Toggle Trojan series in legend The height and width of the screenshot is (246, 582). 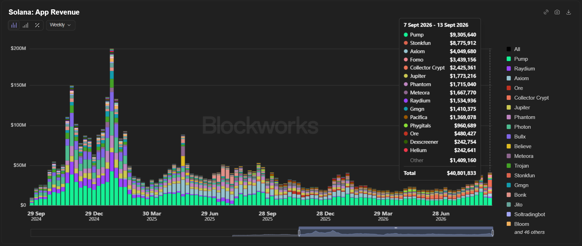coord(517,166)
